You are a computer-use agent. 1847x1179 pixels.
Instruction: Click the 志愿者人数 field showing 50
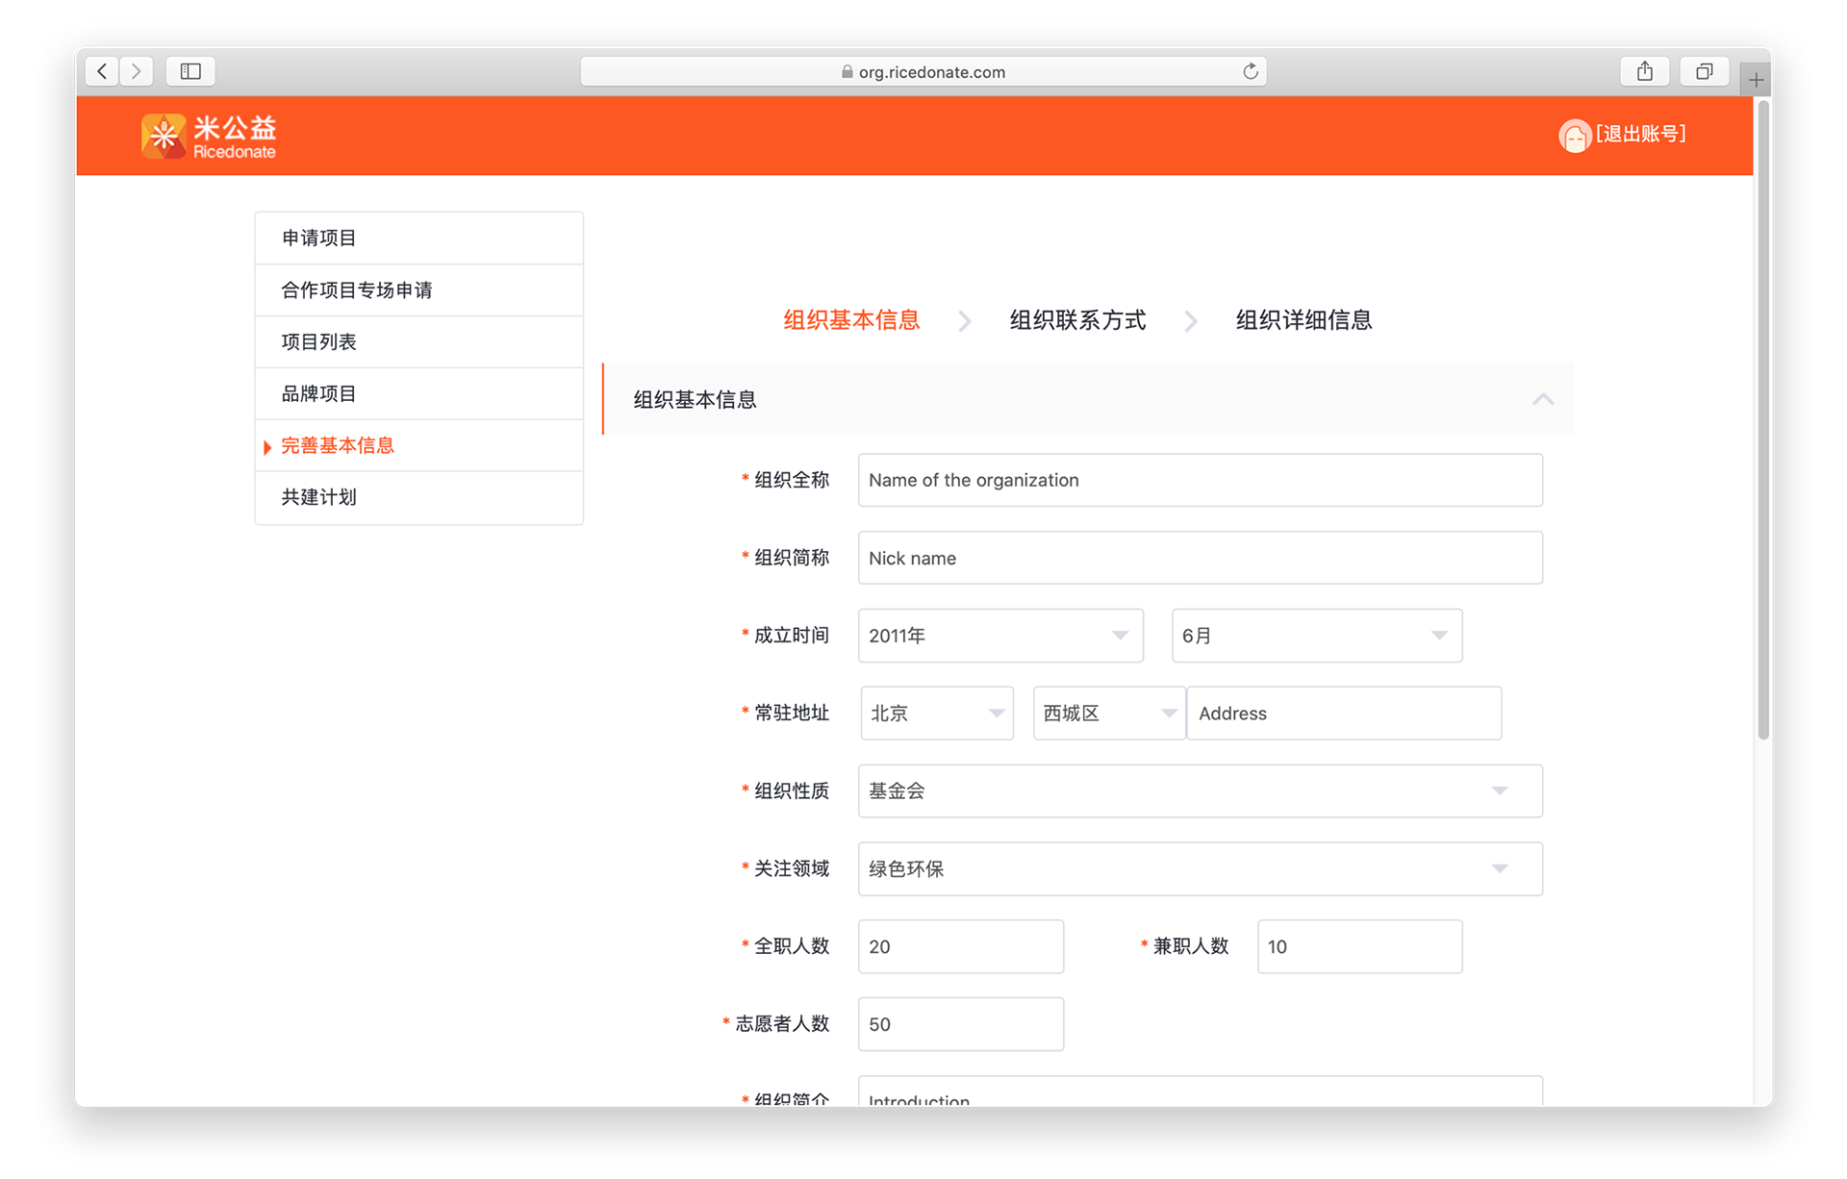(960, 1024)
